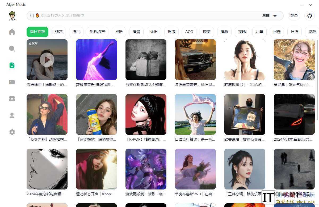Select the 摇滚 genre filter
319x207 pixels.
click(171, 32)
